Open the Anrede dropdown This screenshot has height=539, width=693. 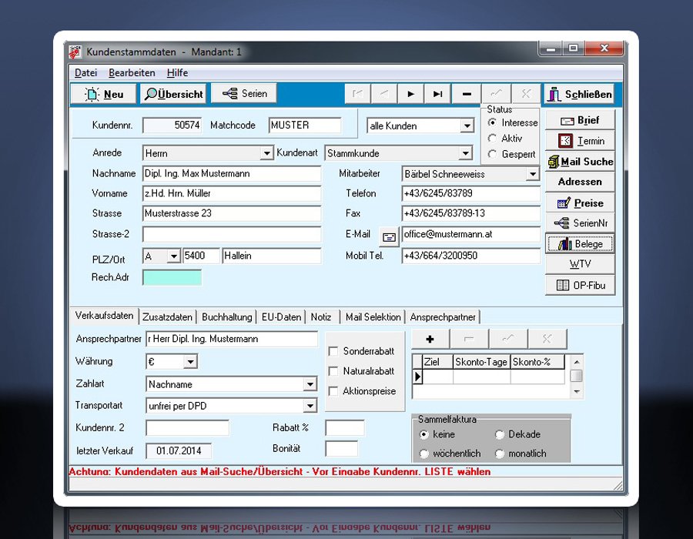(266, 153)
